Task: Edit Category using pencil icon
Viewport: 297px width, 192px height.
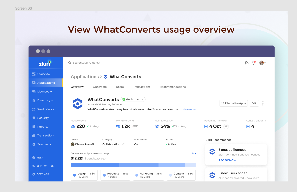Action: [x=123, y=144]
